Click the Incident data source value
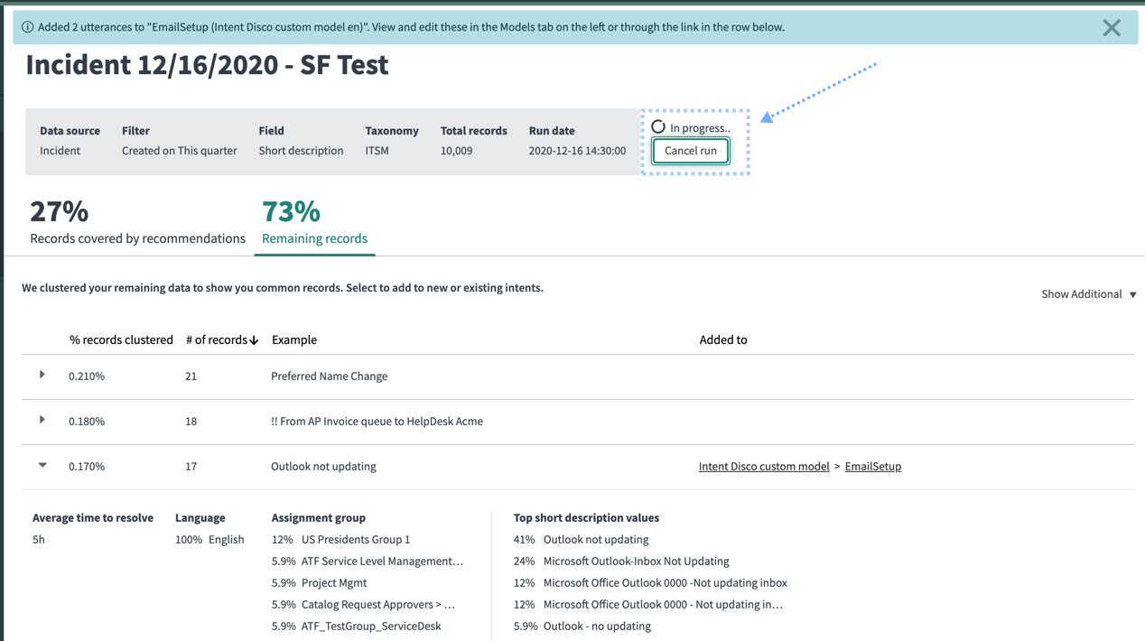 pyautogui.click(x=60, y=151)
